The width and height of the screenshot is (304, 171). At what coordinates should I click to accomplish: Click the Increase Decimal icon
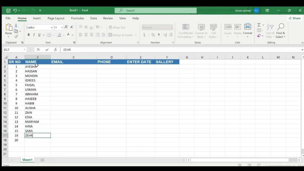click(x=165, y=35)
